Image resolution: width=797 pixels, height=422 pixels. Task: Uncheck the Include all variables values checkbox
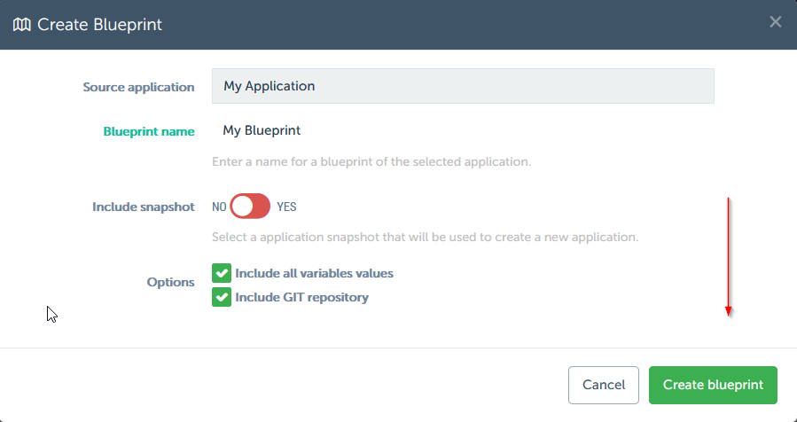tap(222, 273)
